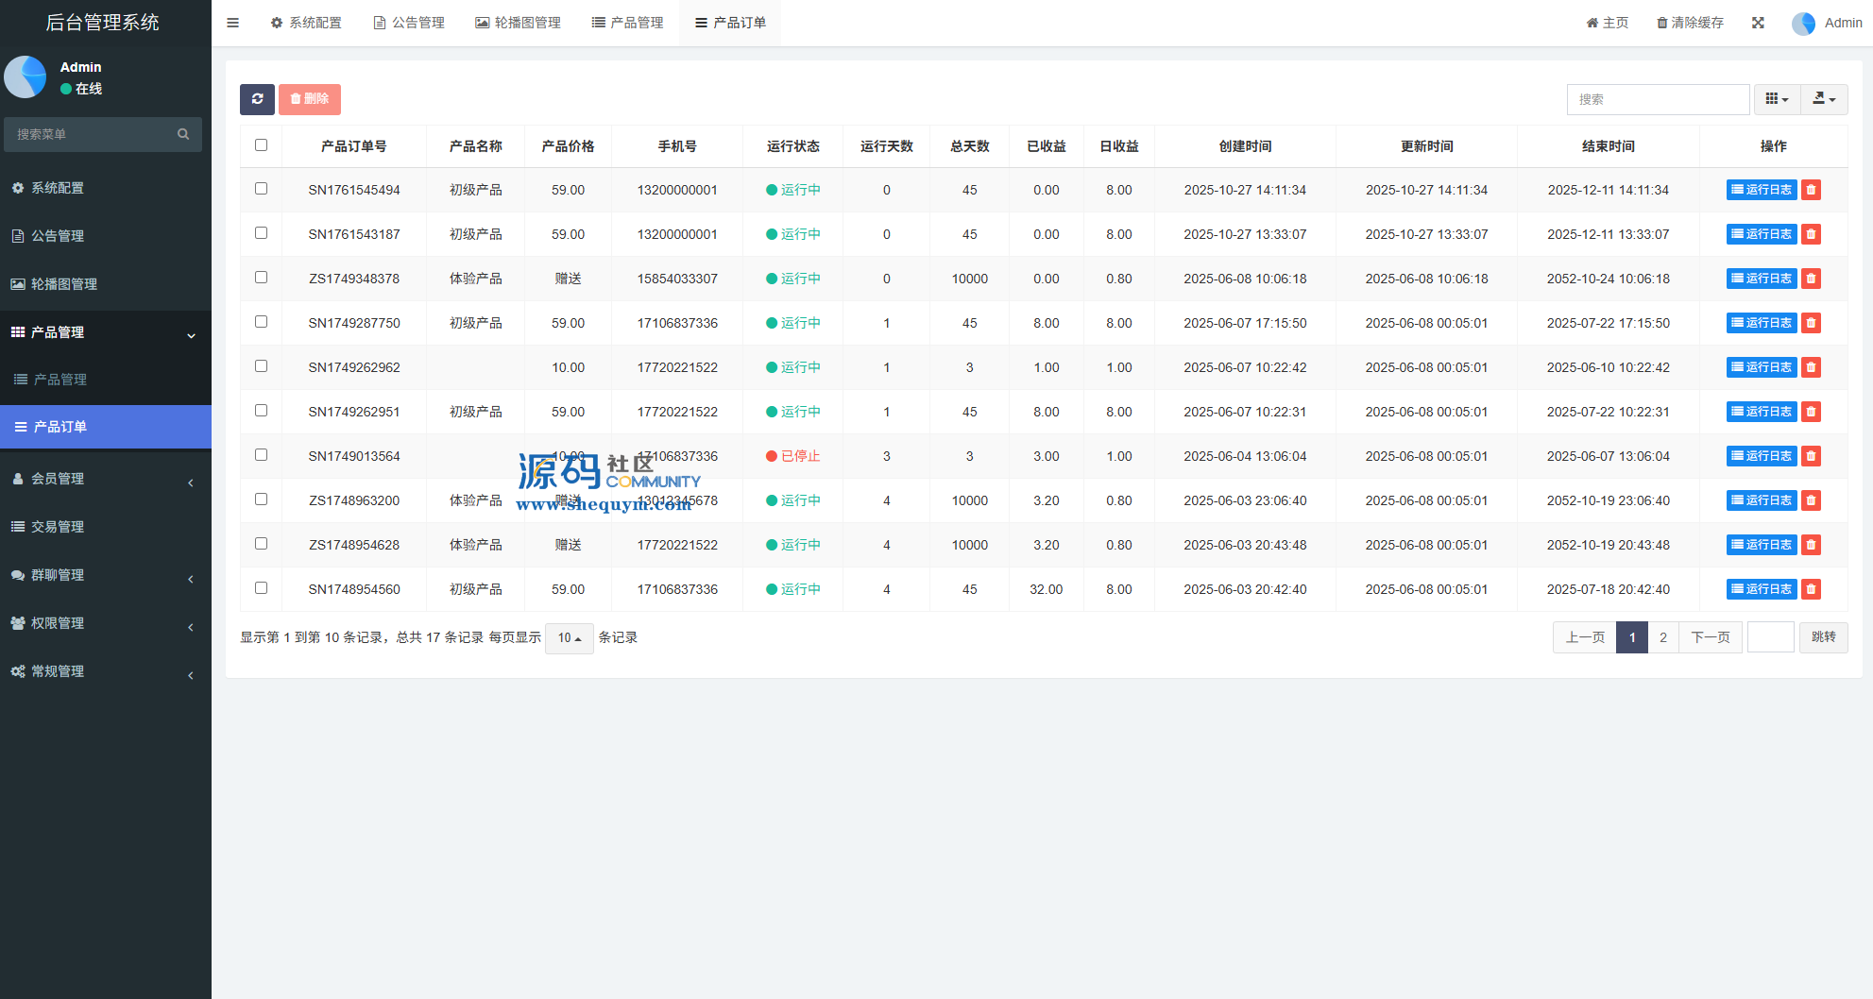Viewport: 1873px width, 999px height.
Task: Click the Admin avatar in the top right
Action: click(x=1803, y=23)
